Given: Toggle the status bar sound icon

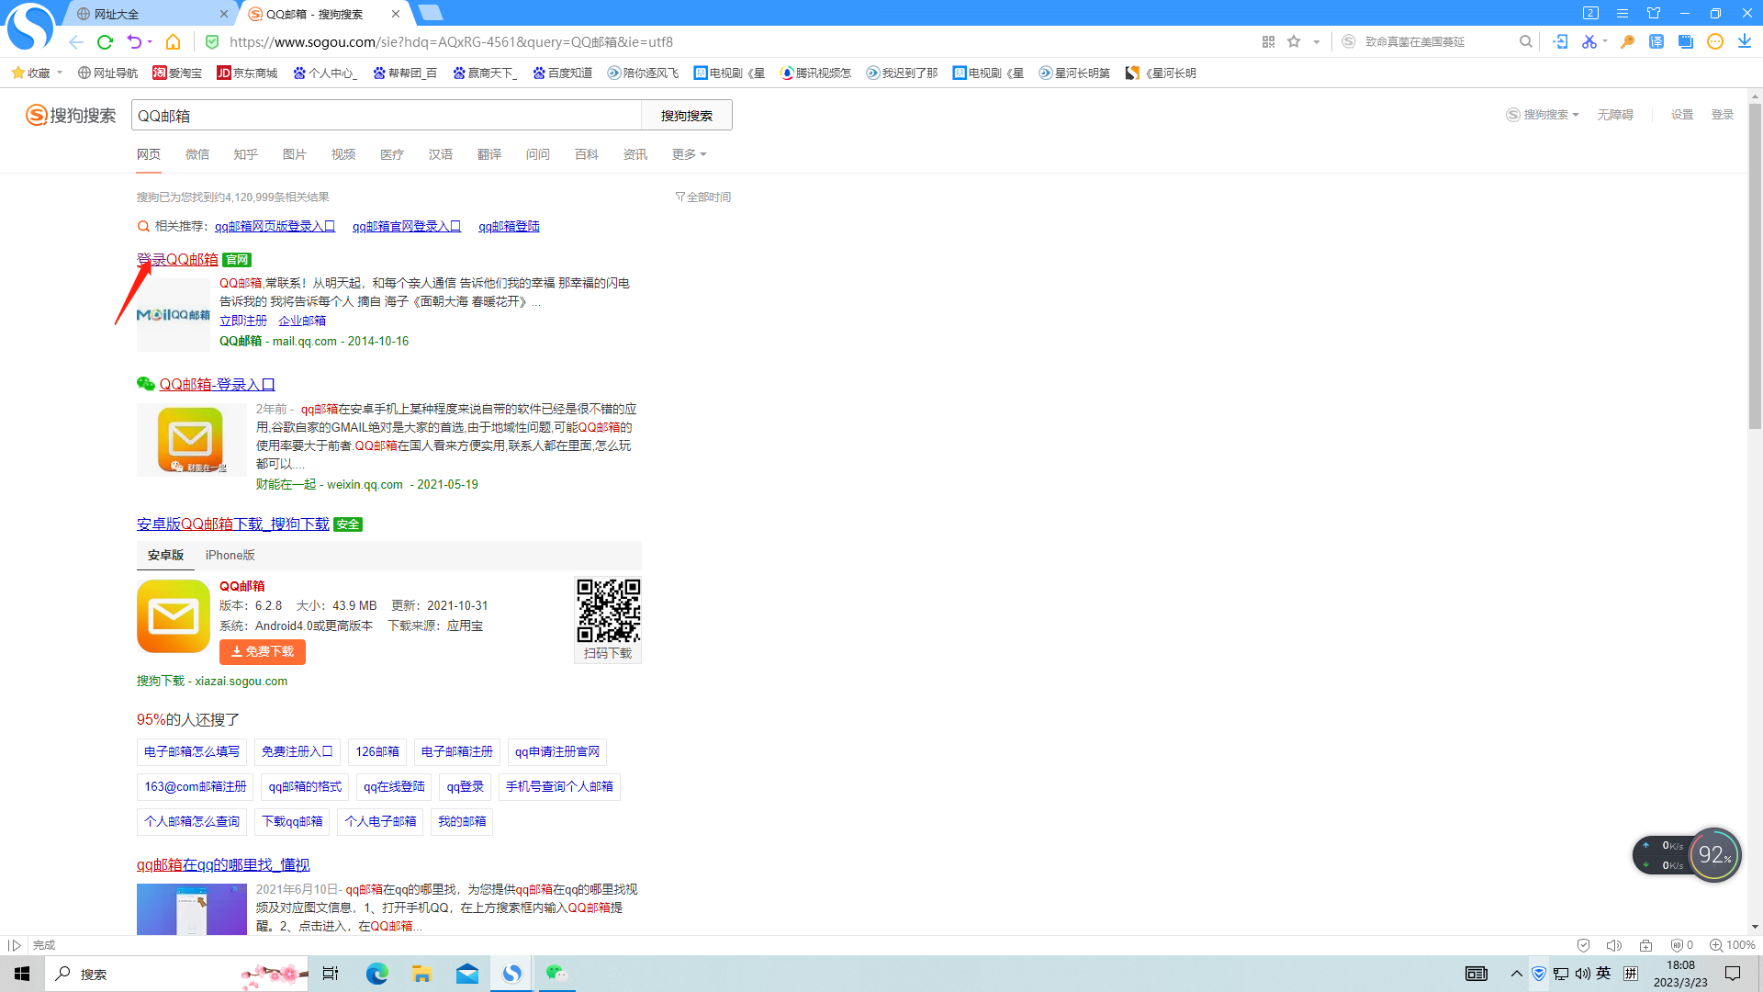Looking at the screenshot, I should click(x=1614, y=945).
